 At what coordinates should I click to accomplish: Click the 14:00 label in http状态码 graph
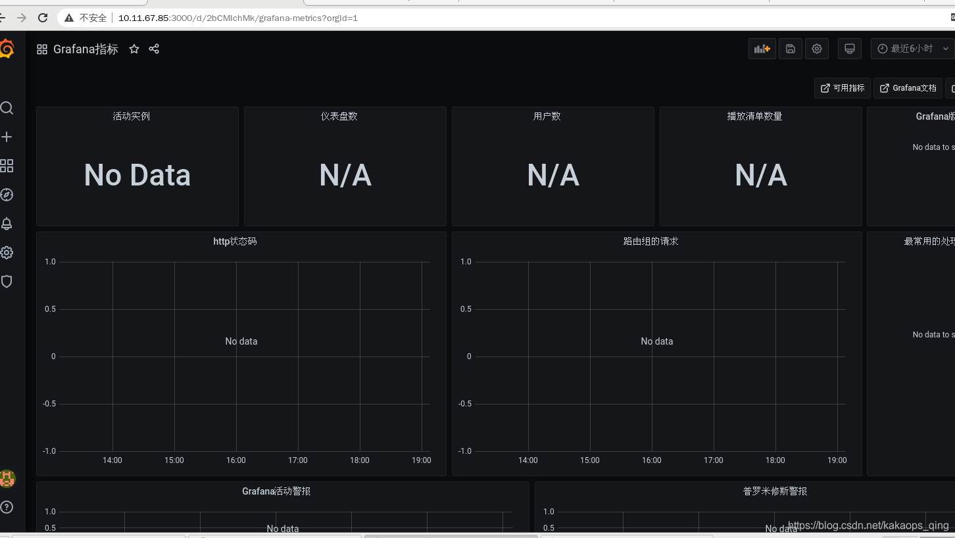(112, 460)
